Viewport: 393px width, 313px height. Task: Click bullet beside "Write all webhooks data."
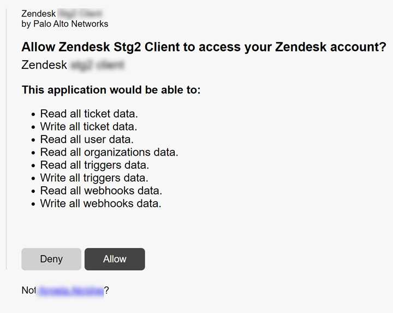[33, 204]
